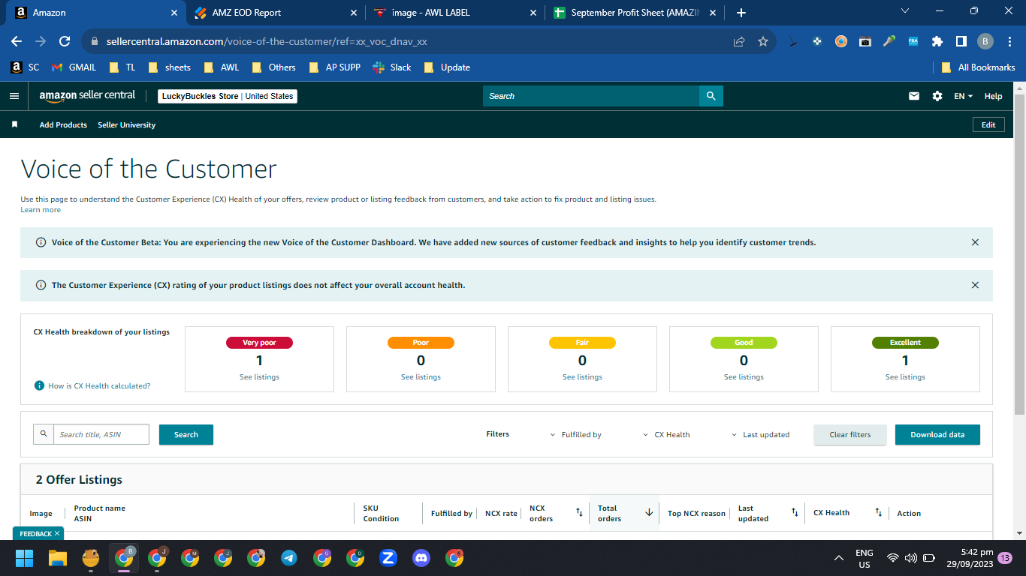Open Chrome side panel icon
The height and width of the screenshot is (576, 1026).
click(961, 42)
